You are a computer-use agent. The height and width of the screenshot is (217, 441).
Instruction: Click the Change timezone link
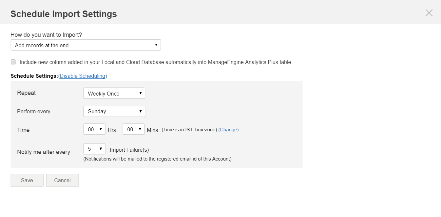[228, 130]
